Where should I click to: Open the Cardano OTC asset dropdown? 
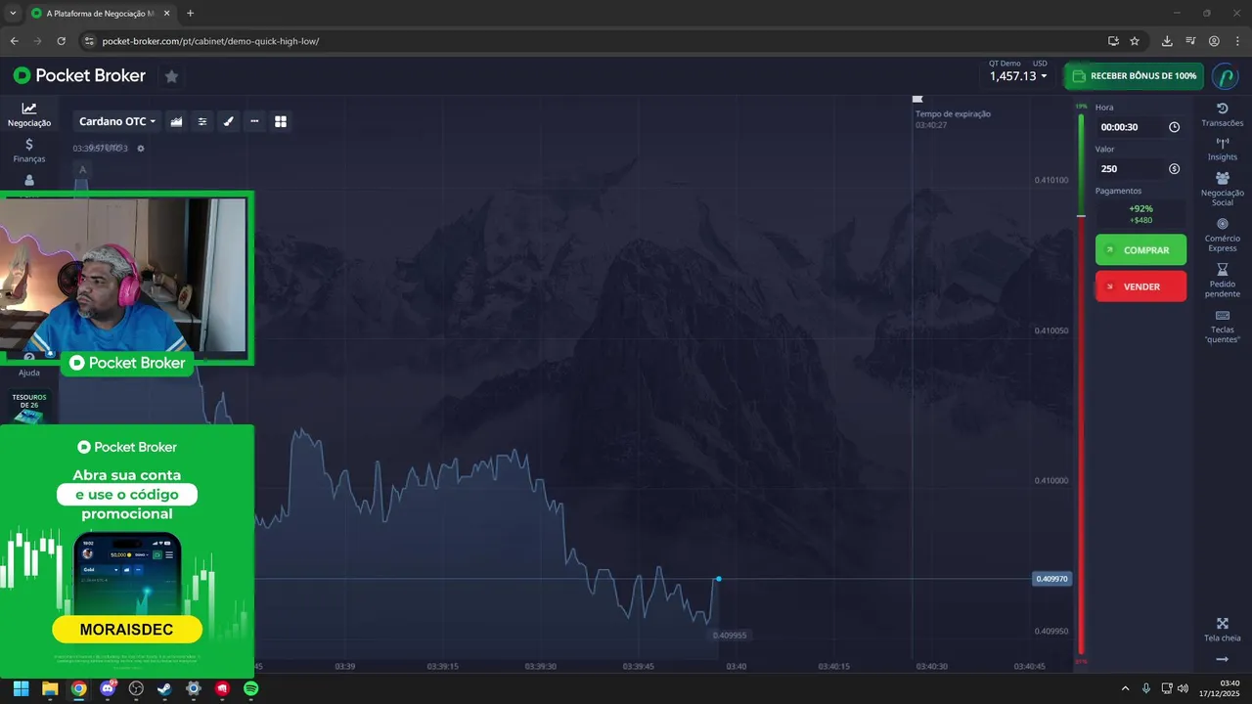click(x=117, y=121)
